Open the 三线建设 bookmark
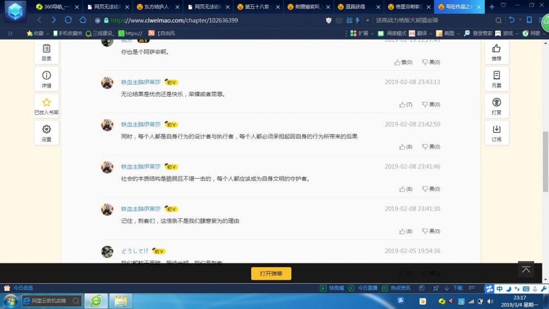The height and width of the screenshot is (309, 549). coord(100,34)
